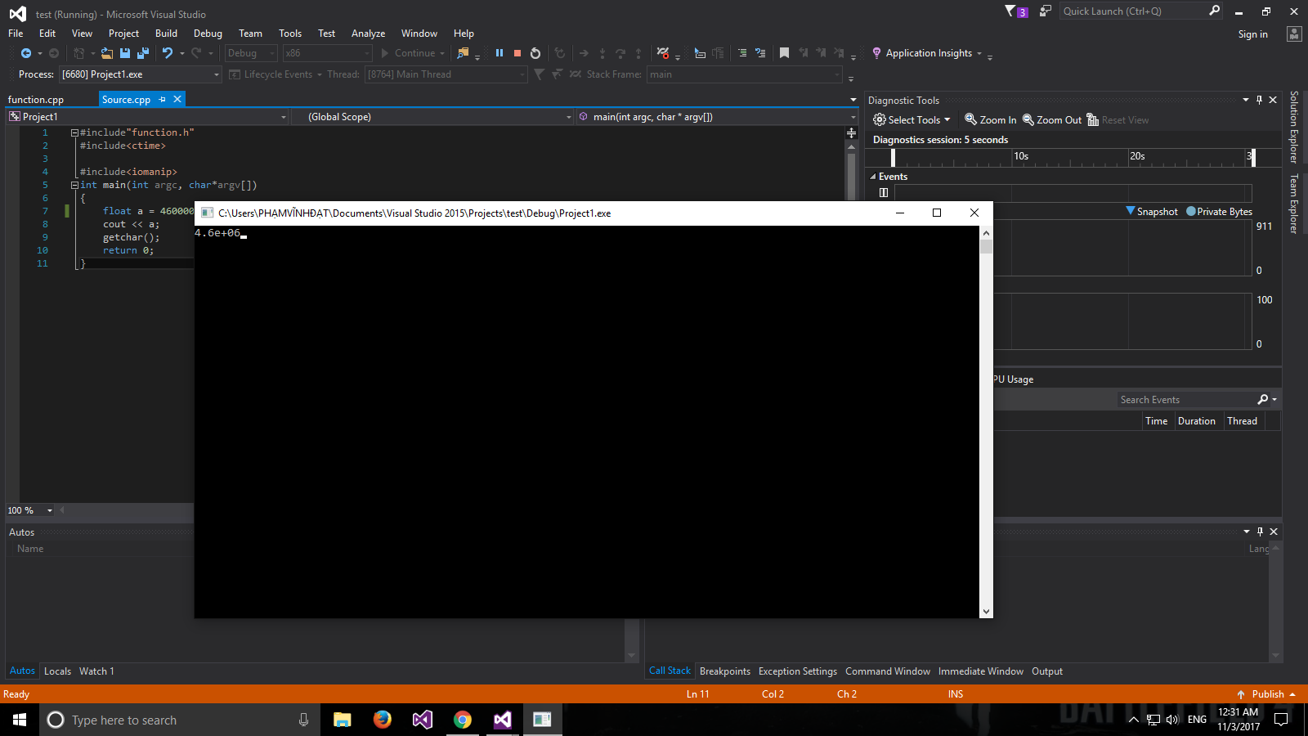This screenshot has width=1308, height=736.
Task: Restart the debug session
Action: 535,53
